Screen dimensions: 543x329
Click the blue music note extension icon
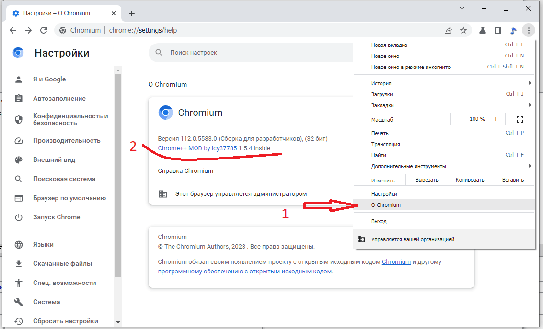pos(513,31)
